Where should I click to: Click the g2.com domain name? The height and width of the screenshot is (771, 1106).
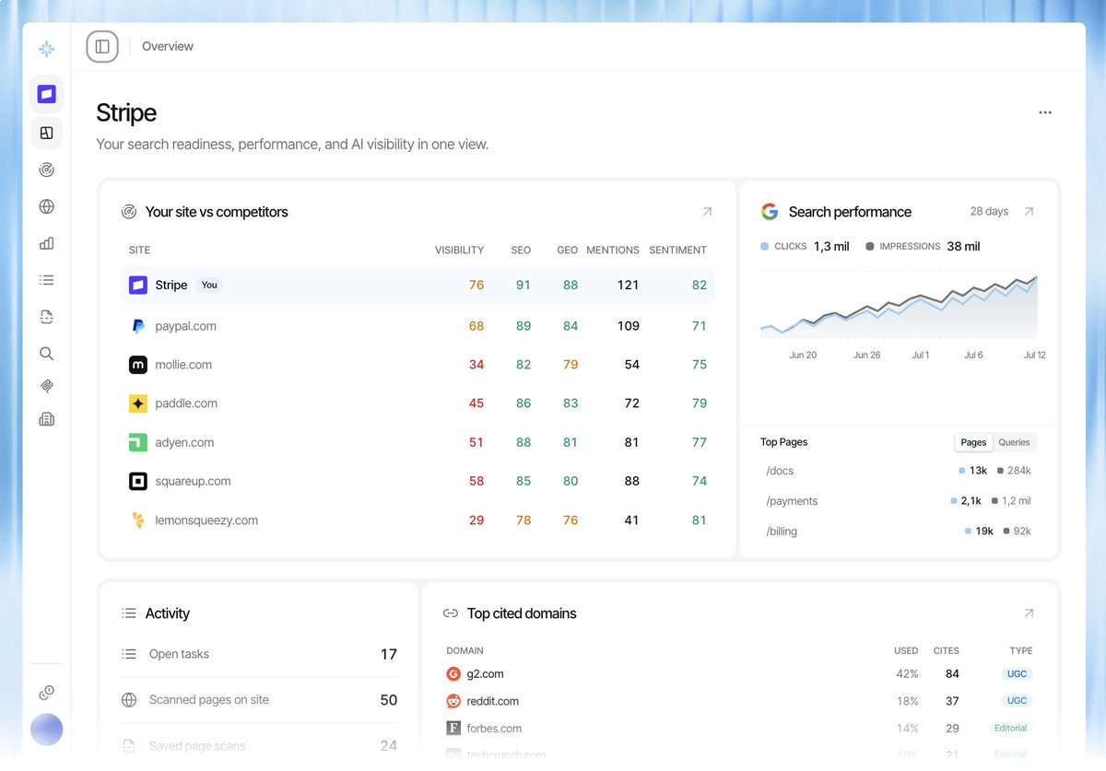point(486,674)
